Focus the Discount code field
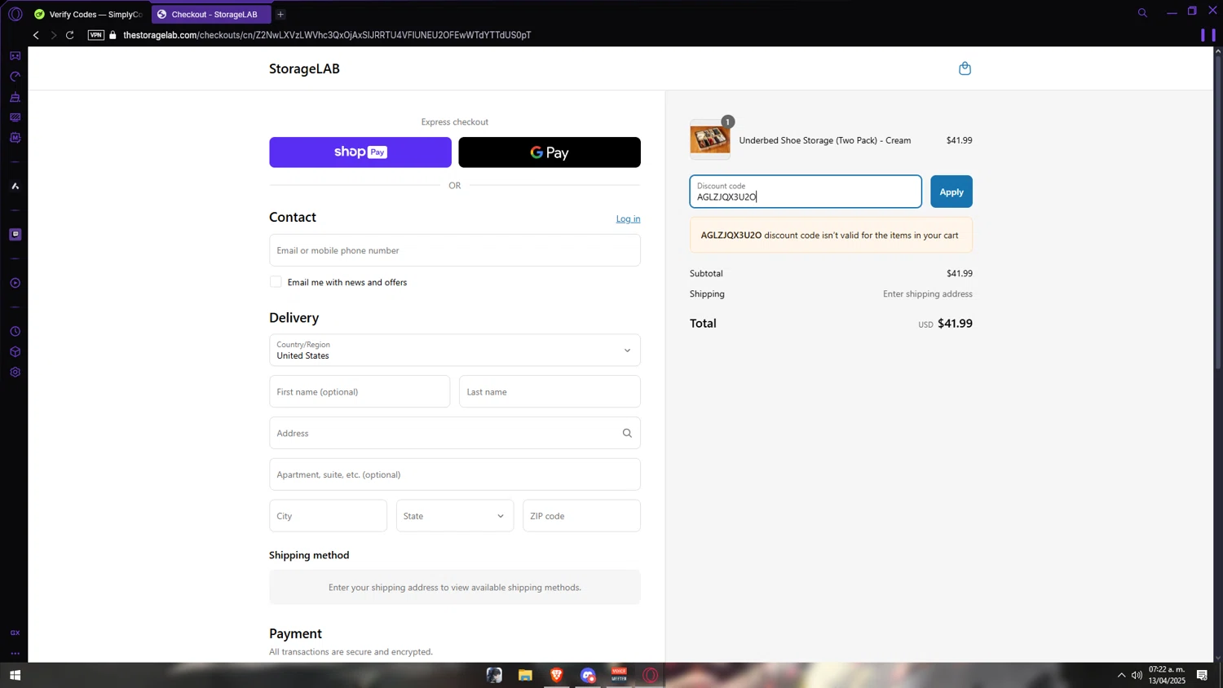Screen dimensions: 1223x688 coord(806,192)
